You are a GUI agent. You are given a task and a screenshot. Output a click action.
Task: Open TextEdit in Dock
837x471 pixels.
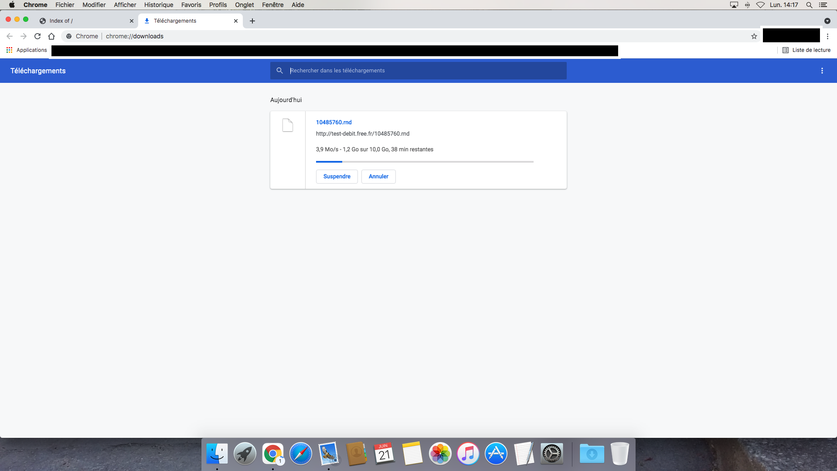tap(524, 454)
